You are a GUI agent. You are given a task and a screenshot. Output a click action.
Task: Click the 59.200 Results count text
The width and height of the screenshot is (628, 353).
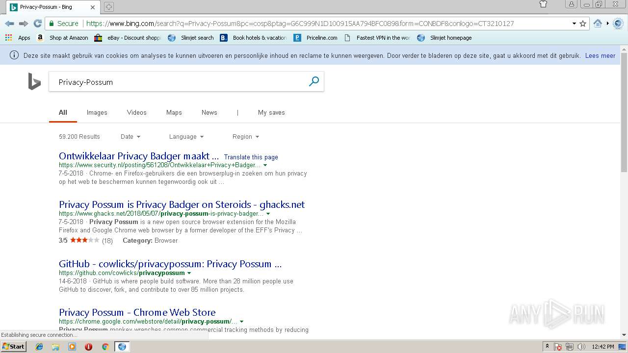[79, 137]
